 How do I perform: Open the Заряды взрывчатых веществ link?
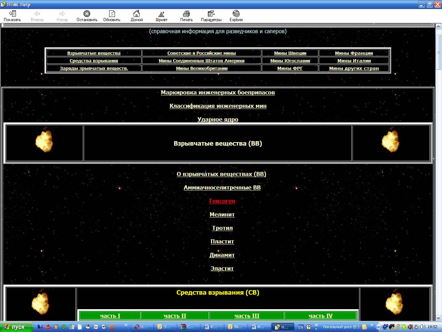click(94, 68)
